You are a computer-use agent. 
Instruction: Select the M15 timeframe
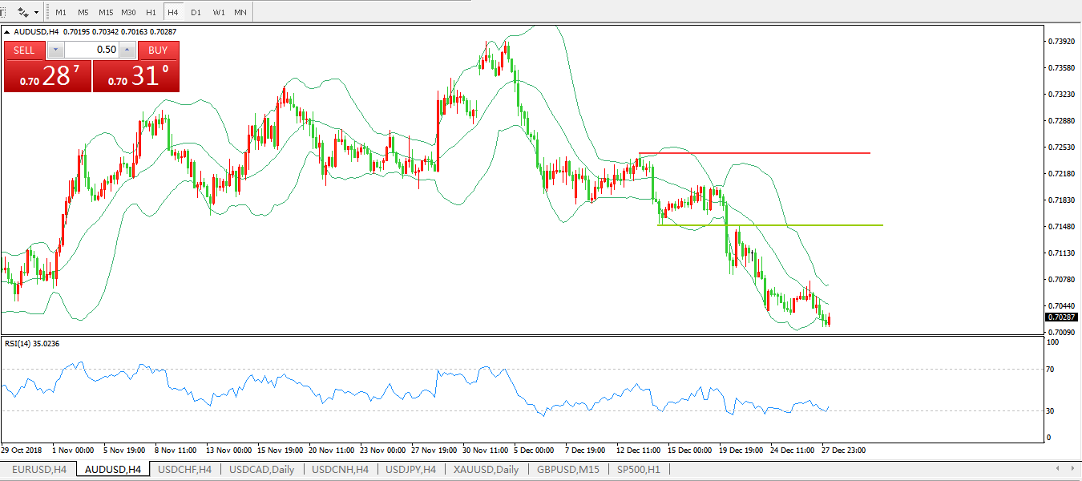tap(106, 13)
